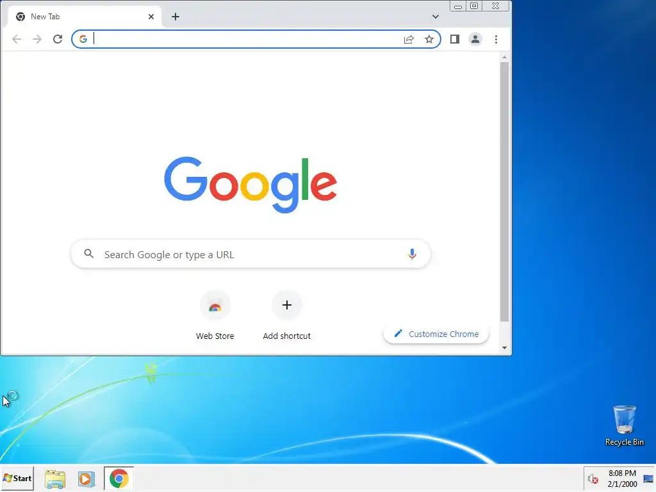The width and height of the screenshot is (656, 492).
Task: Start voice search with the microphone icon
Action: (412, 254)
